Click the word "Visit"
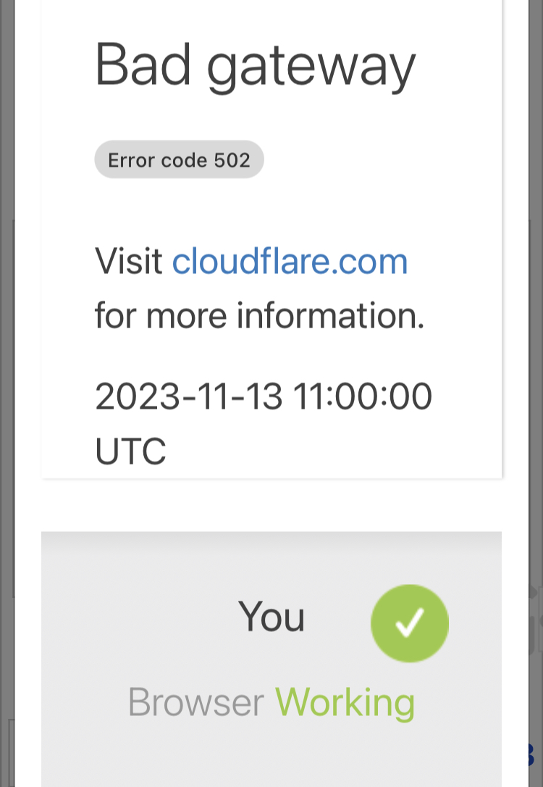The height and width of the screenshot is (787, 543). [x=128, y=261]
